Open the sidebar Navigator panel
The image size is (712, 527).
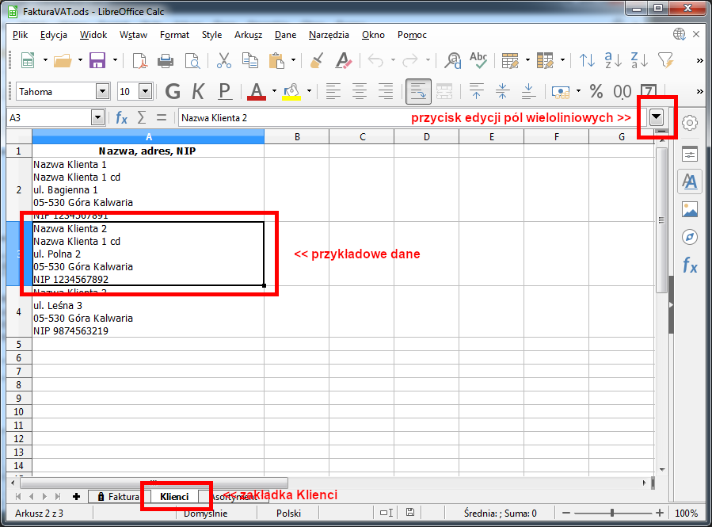coord(690,237)
